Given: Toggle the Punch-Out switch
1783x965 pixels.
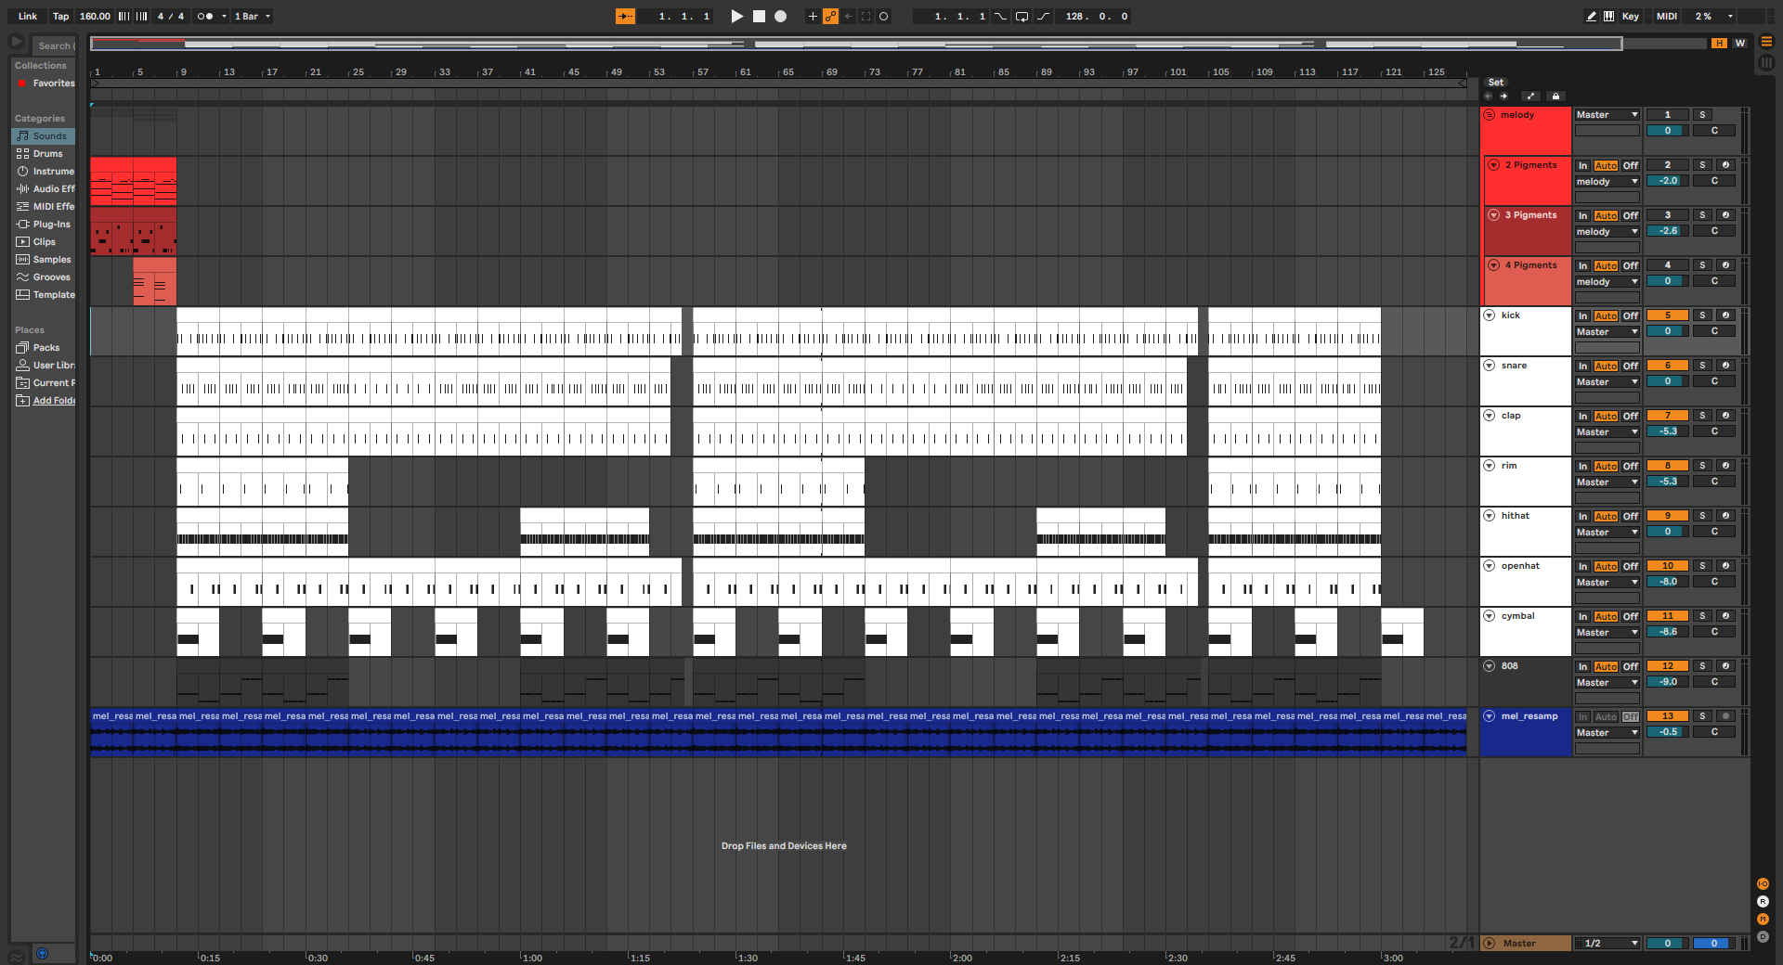Looking at the screenshot, I should pyautogui.click(x=1043, y=16).
